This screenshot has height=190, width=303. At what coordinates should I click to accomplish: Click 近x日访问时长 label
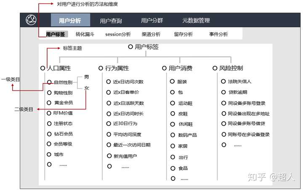tap(128, 114)
